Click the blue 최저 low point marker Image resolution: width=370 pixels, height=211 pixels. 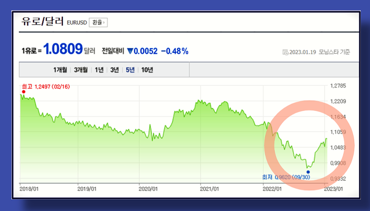pos(308,172)
